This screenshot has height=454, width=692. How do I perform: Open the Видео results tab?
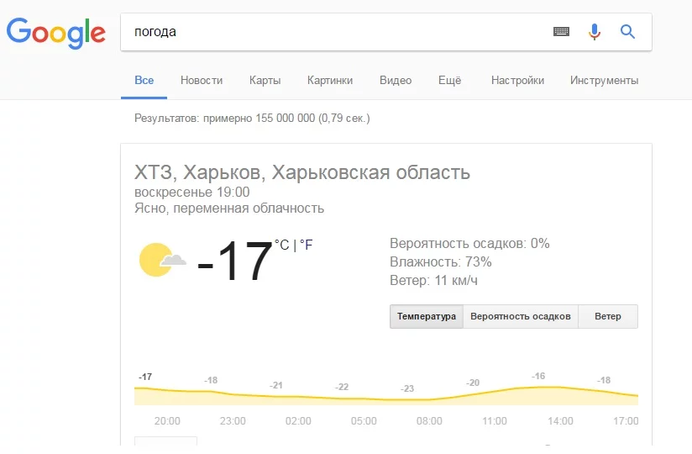[396, 81]
